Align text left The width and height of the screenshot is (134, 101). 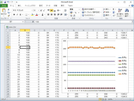click(x=48, y=15)
